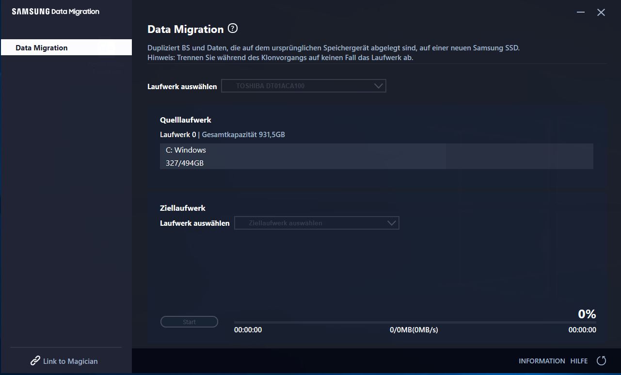The height and width of the screenshot is (375, 621).
Task: Expand the Ziellaufwerk auswählen target drive dropdown
Action: [317, 223]
